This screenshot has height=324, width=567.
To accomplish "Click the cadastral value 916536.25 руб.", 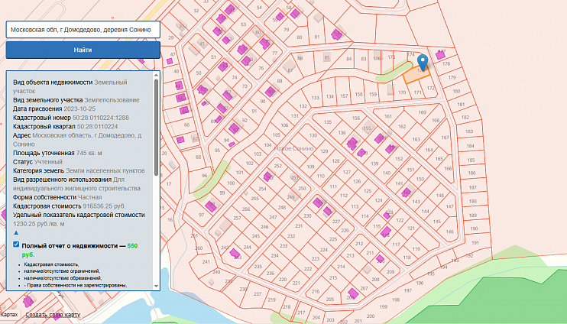I will pyautogui.click(x=104, y=206).
